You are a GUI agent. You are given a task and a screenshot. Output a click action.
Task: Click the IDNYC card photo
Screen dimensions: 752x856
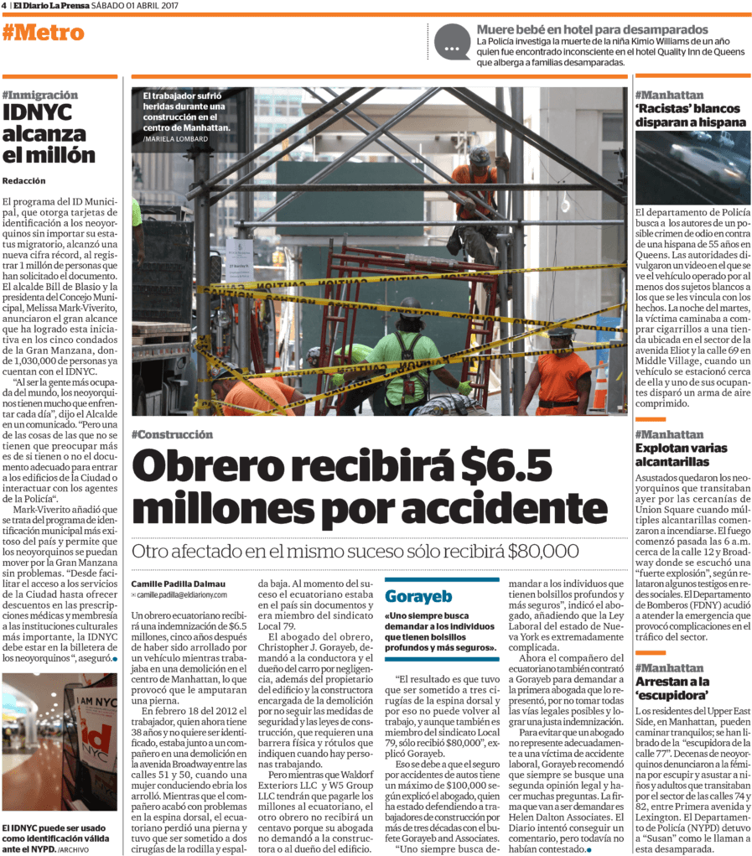[60, 741]
